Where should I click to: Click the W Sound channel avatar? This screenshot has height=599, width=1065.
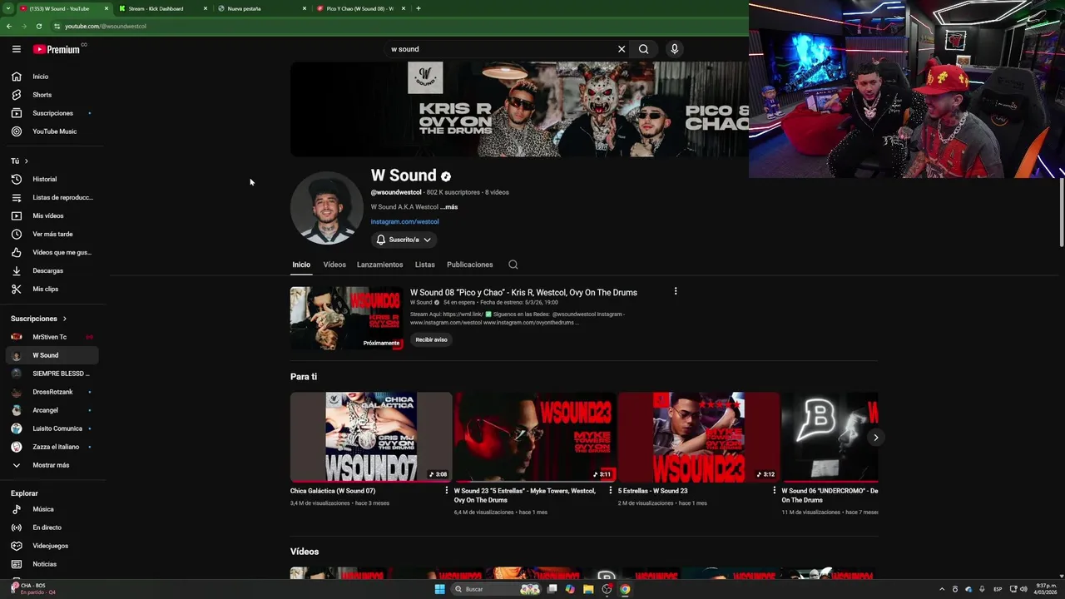tap(327, 208)
